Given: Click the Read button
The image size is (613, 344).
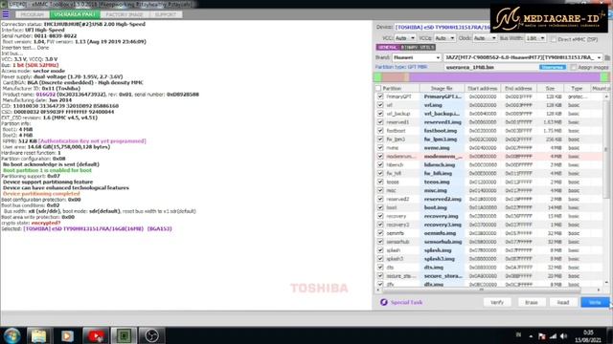Looking at the screenshot, I should pos(563,302).
